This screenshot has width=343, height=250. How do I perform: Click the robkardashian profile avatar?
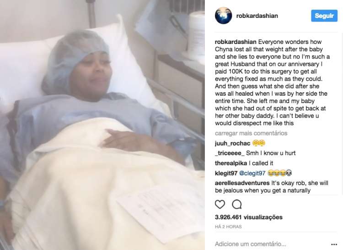[223, 16]
